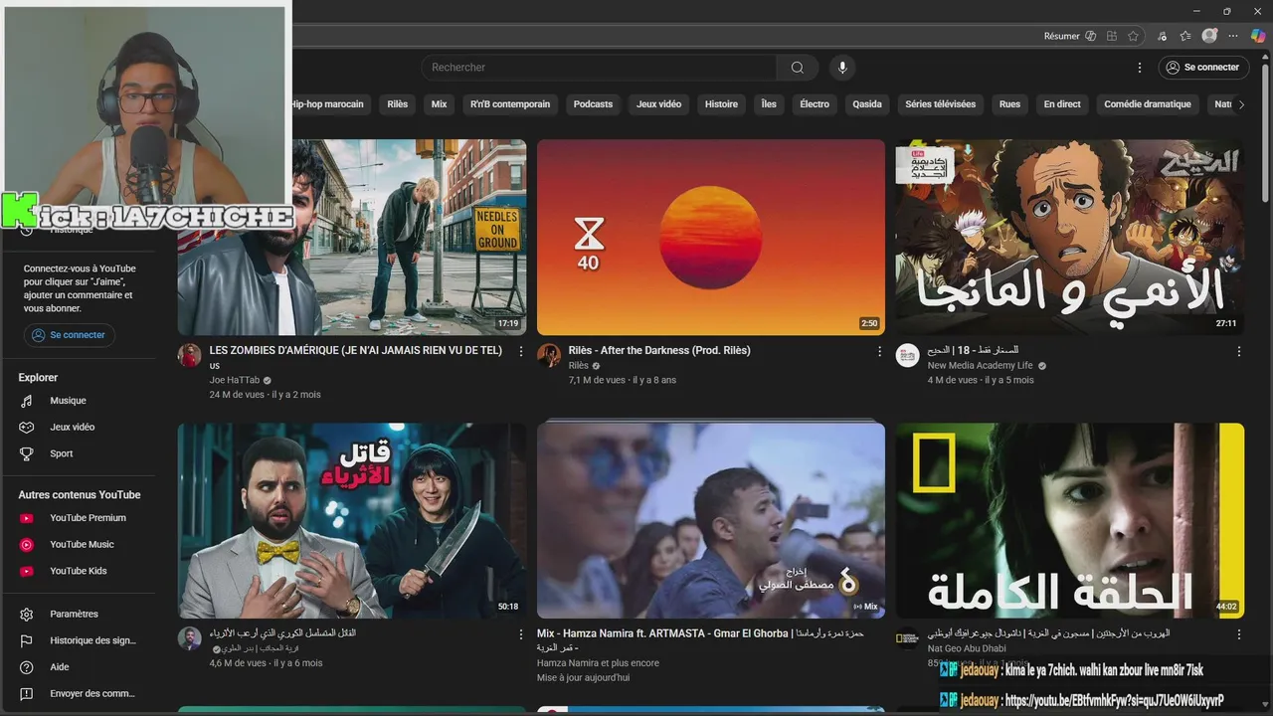Click the Musique sidebar icon
This screenshot has width=1273, height=716.
click(x=27, y=401)
